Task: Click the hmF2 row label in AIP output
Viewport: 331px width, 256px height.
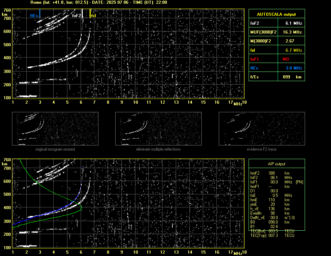Action: pos(255,173)
